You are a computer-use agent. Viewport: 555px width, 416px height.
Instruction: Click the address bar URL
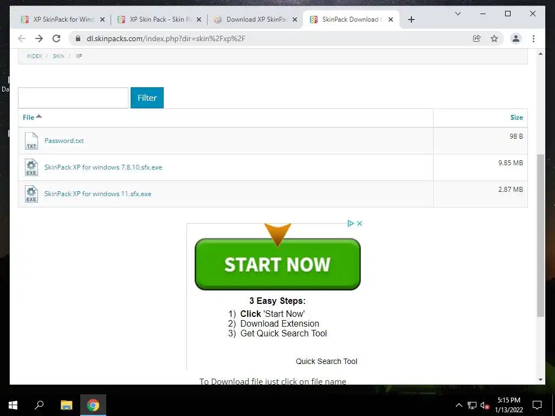166,38
